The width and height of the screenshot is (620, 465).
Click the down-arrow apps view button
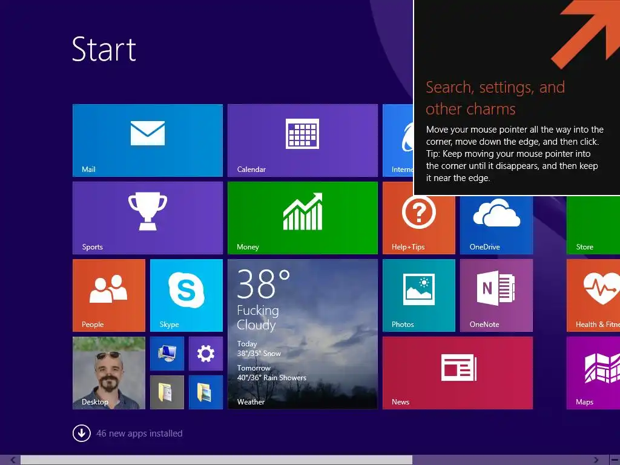point(82,433)
